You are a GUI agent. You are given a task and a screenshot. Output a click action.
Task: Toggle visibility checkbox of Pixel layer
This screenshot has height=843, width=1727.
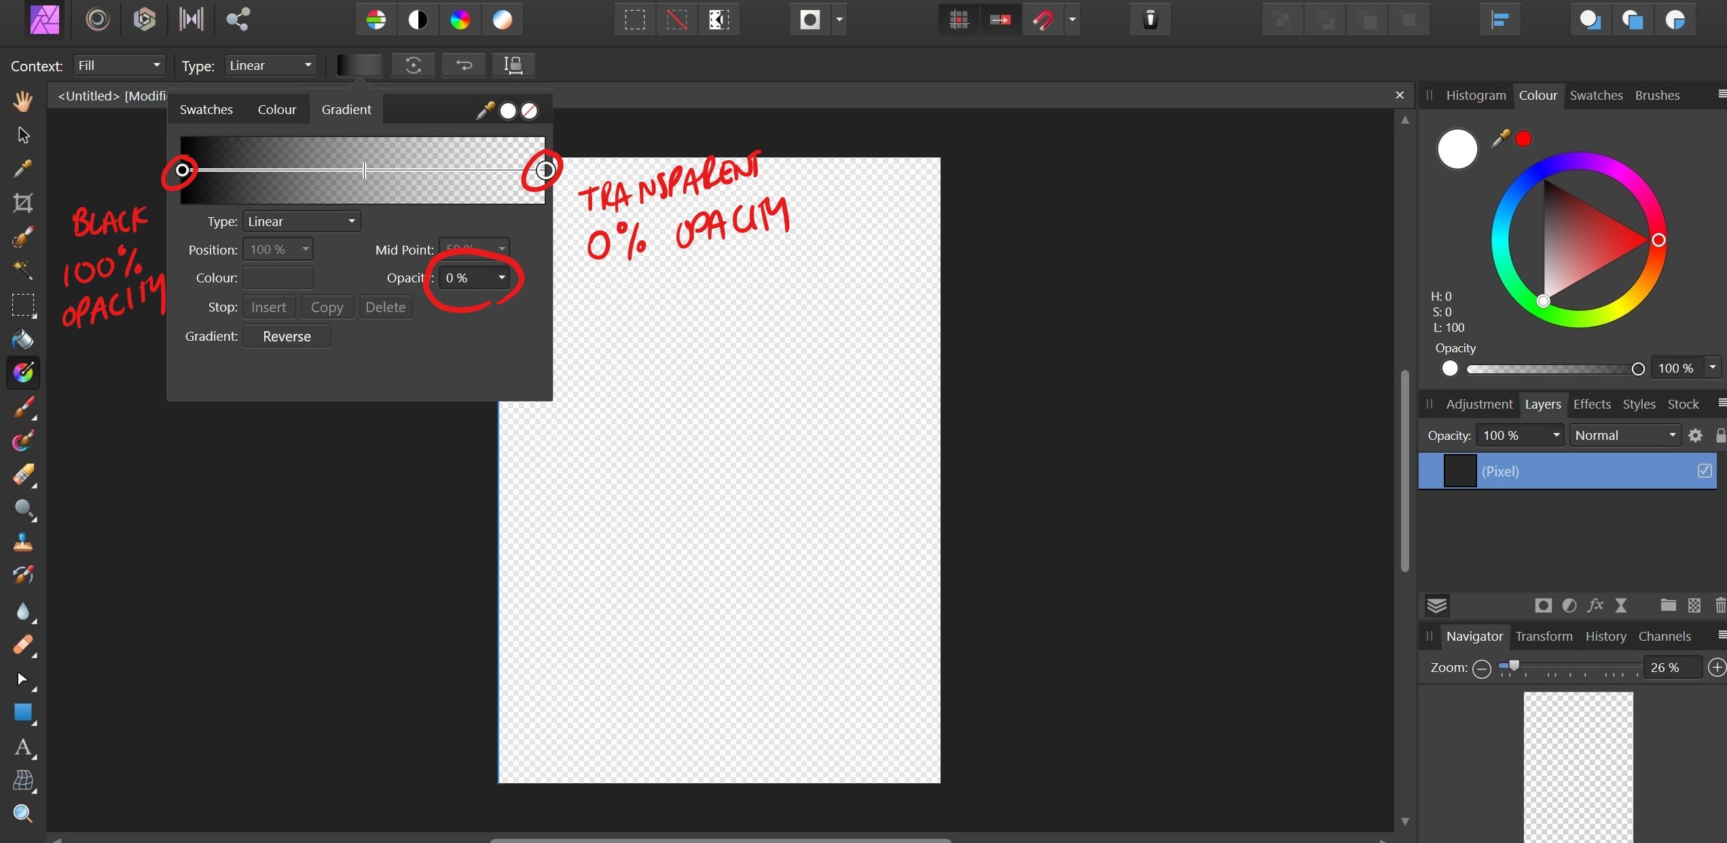[x=1705, y=470]
